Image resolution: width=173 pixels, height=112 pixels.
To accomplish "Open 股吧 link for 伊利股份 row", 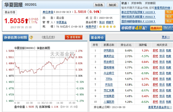I will [155, 51].
